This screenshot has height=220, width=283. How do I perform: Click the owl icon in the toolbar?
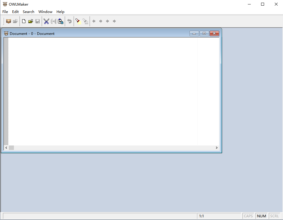9,21
